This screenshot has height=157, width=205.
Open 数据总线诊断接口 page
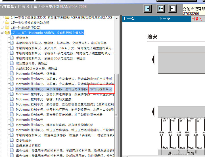click(x=28, y=145)
